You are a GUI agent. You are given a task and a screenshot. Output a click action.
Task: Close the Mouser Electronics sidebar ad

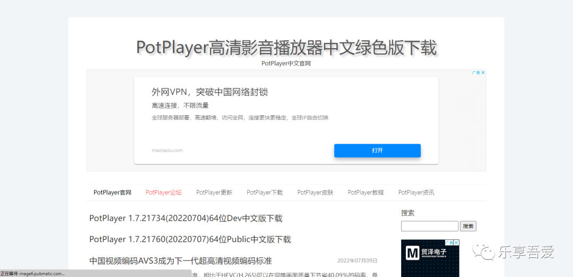tap(457, 243)
